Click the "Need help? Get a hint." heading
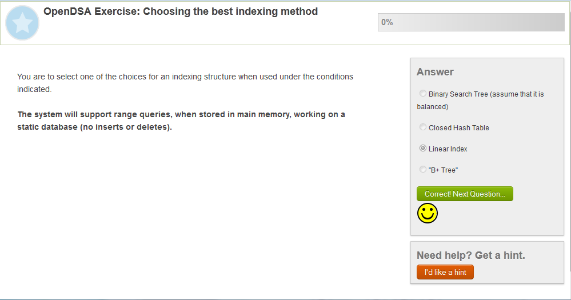The image size is (571, 300). [470, 255]
